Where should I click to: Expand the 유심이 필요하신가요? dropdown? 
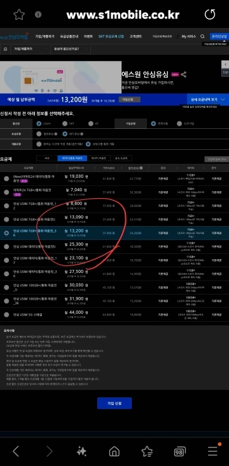click(70, 49)
